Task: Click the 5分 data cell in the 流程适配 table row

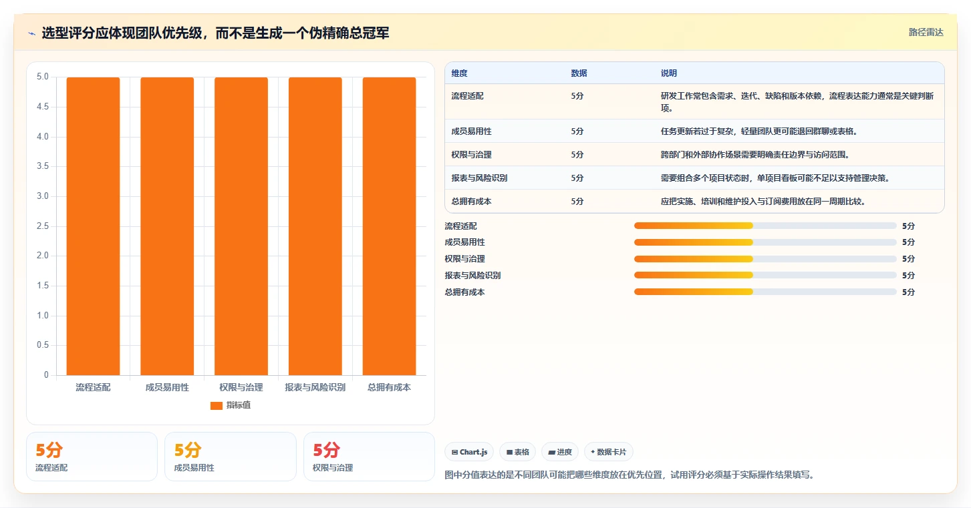Action: click(x=577, y=96)
